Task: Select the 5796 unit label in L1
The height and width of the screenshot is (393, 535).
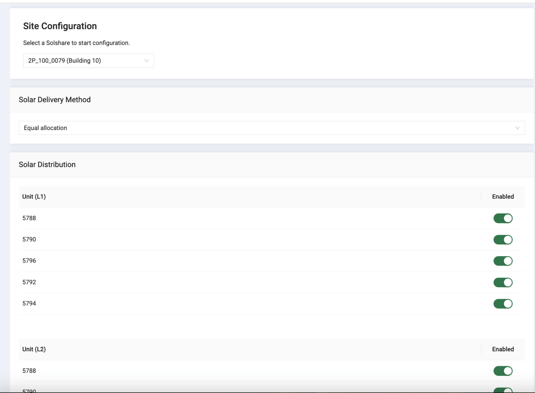Action: tap(29, 261)
